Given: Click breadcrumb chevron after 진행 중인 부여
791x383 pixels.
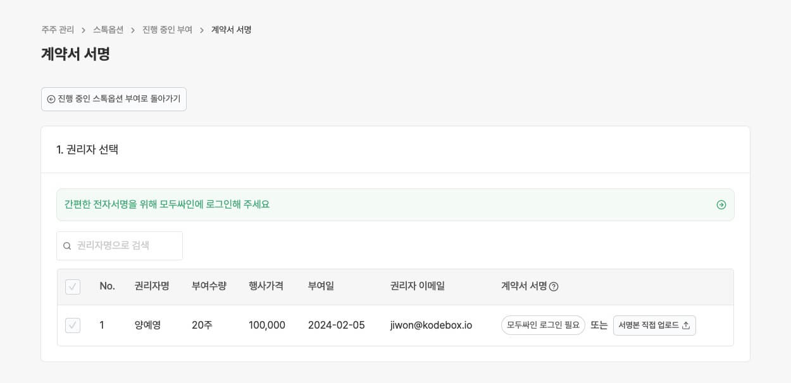Looking at the screenshot, I should (202, 30).
